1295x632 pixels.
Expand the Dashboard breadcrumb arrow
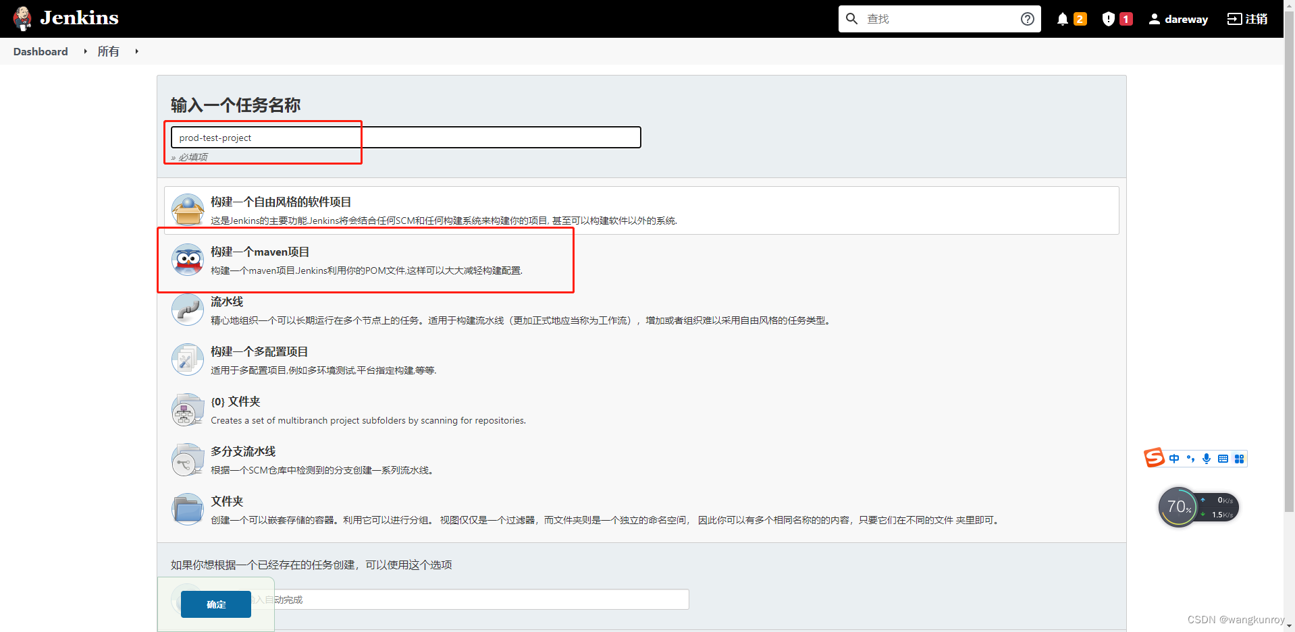(x=85, y=51)
